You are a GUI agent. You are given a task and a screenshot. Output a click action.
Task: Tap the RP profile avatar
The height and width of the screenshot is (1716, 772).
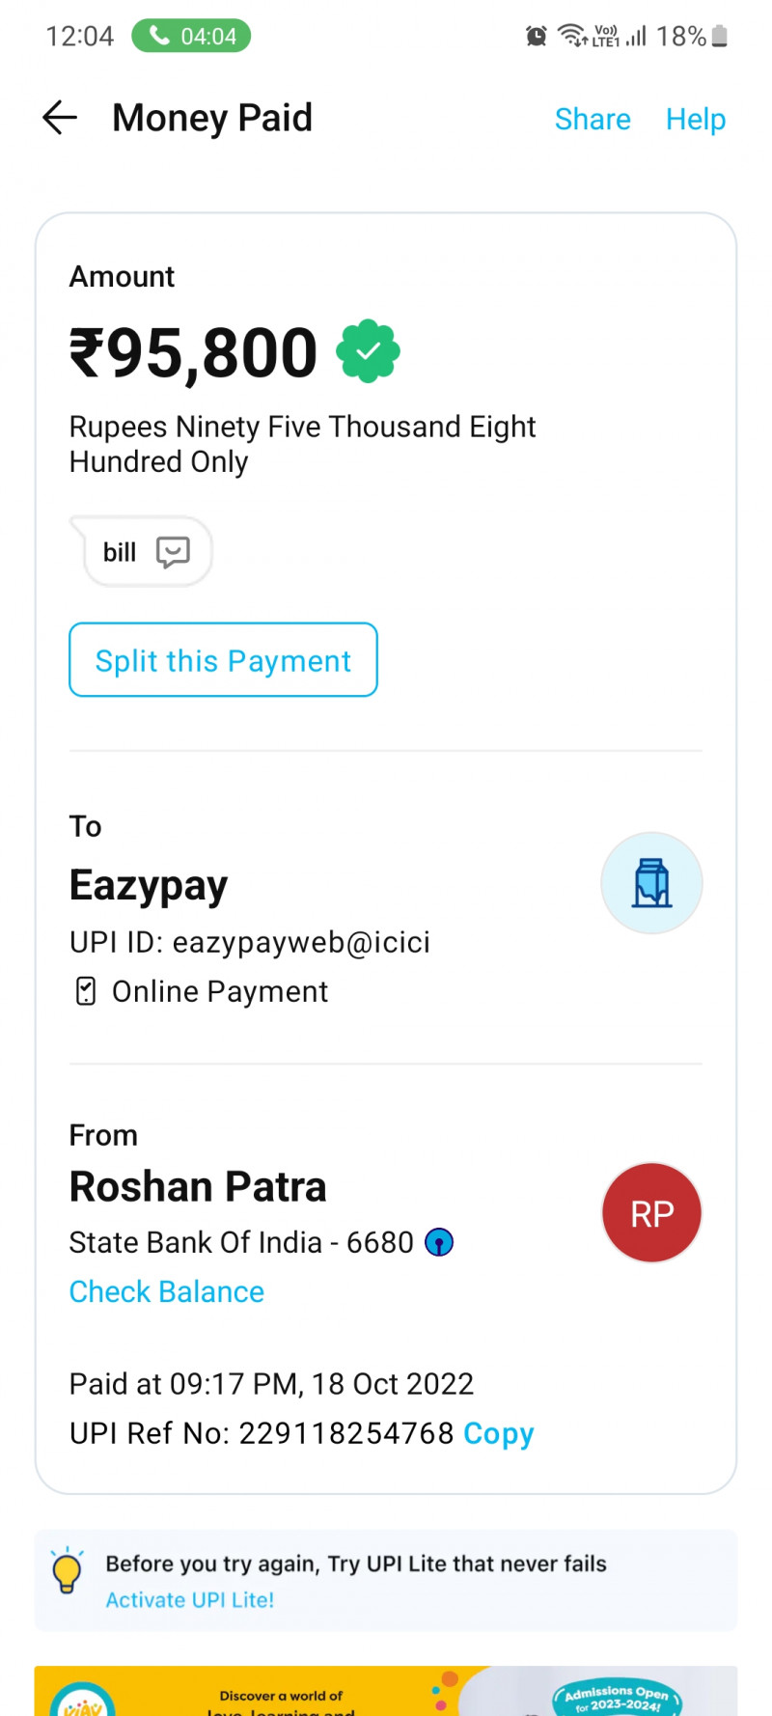(651, 1213)
